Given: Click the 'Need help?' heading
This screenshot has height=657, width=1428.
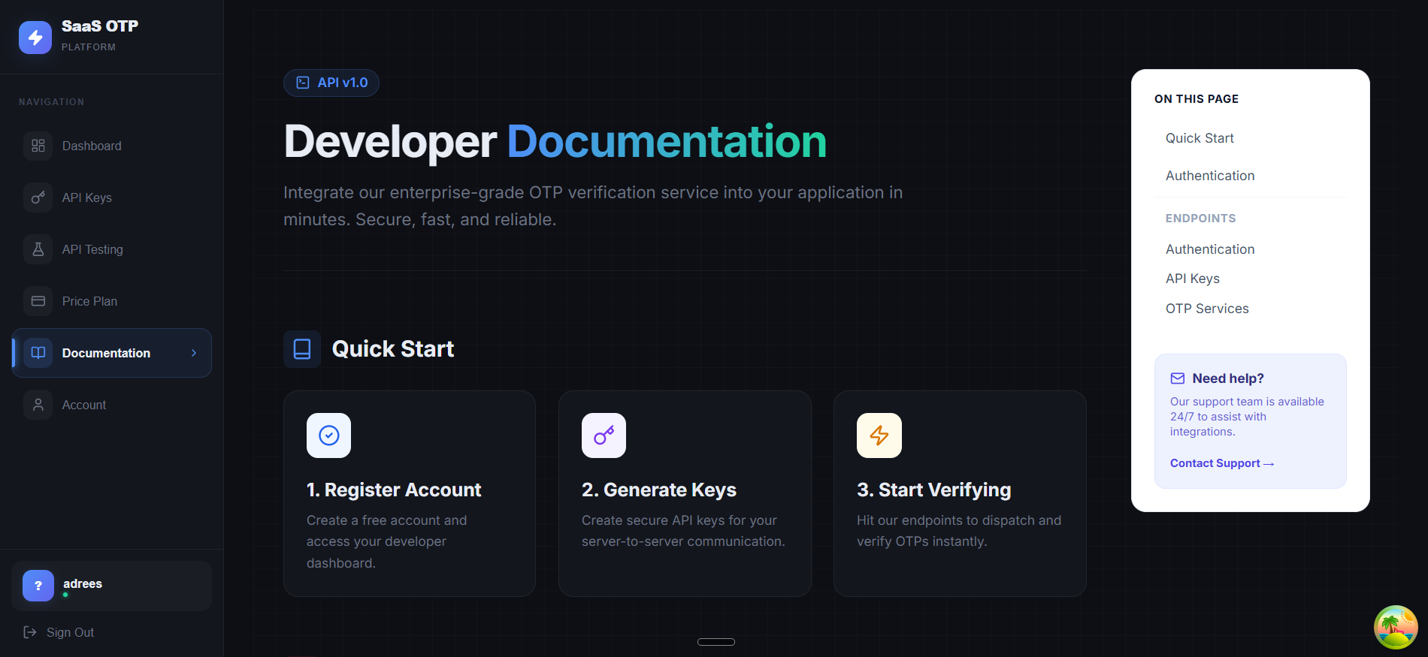Looking at the screenshot, I should click(x=1228, y=378).
